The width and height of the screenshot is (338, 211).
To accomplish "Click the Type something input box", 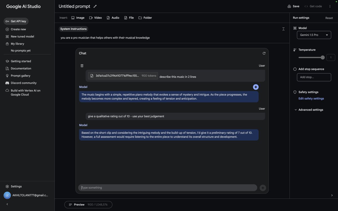I will click(x=168, y=188).
